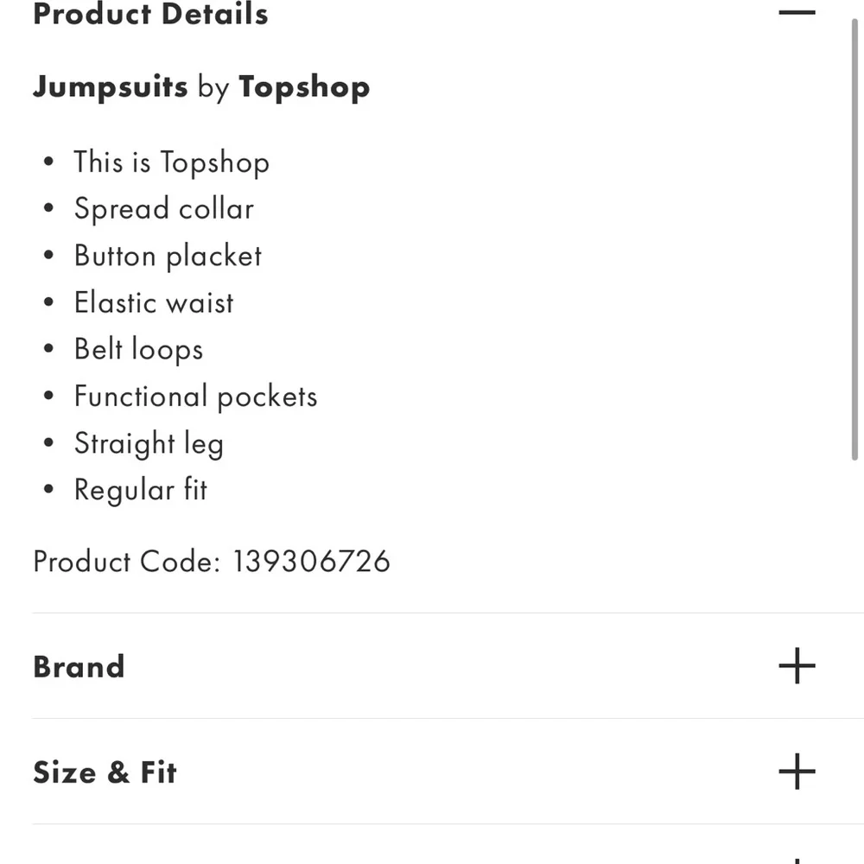Click the "Functional pockets" bullet item
864x864 pixels.
coord(195,397)
